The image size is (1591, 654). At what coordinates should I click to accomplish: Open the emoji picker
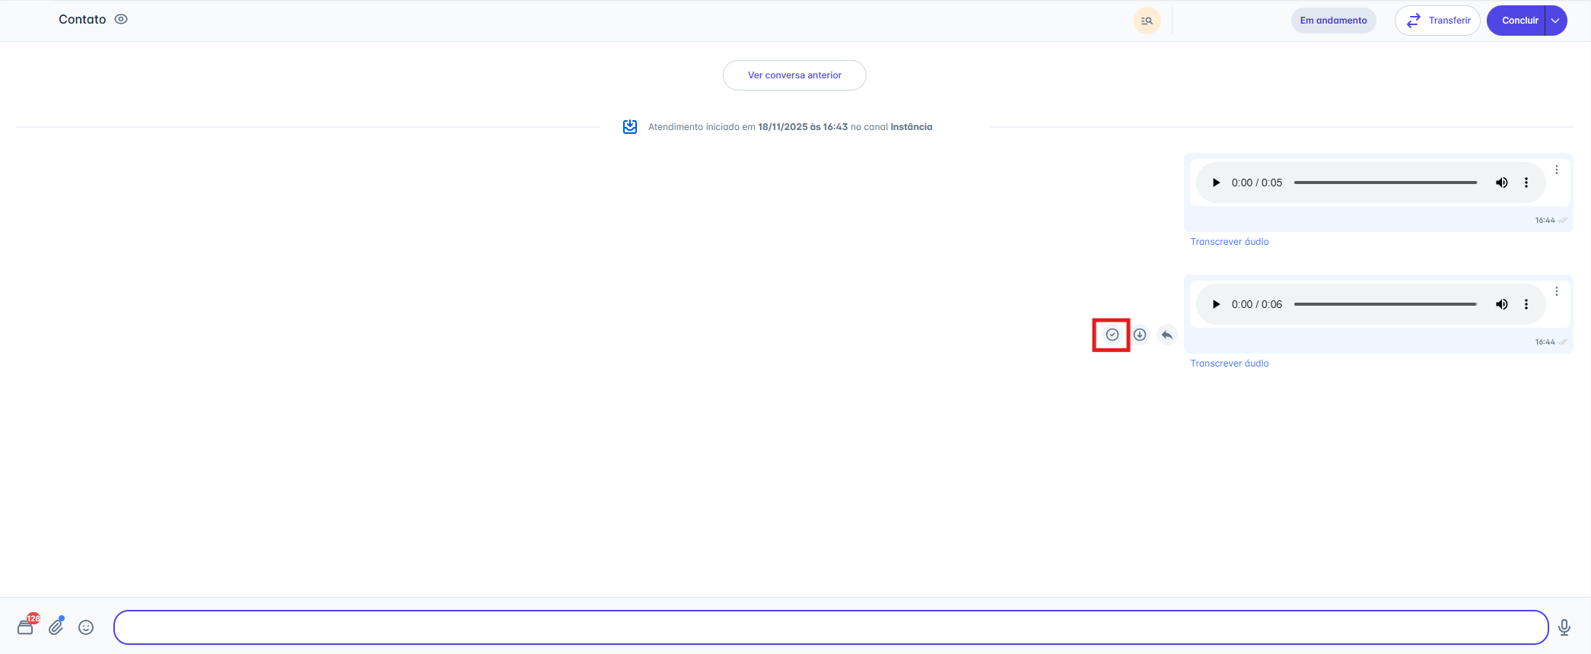[x=86, y=627]
